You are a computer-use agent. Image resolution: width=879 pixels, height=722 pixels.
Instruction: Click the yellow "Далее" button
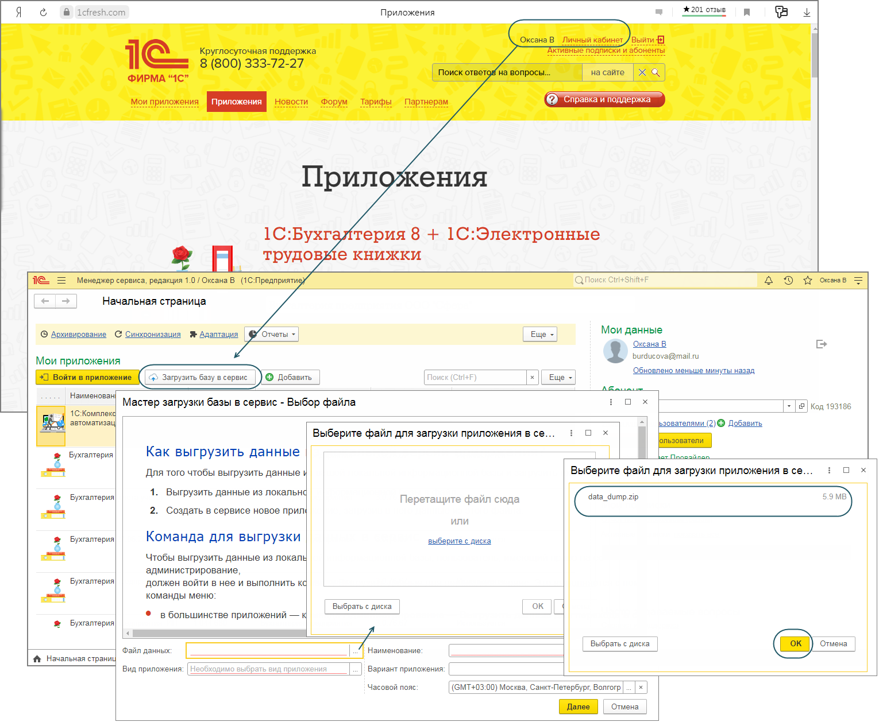[578, 707]
